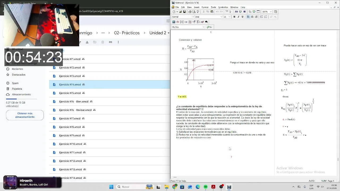
Task: Open the Graph math palette
Action: [x=178, y=22]
